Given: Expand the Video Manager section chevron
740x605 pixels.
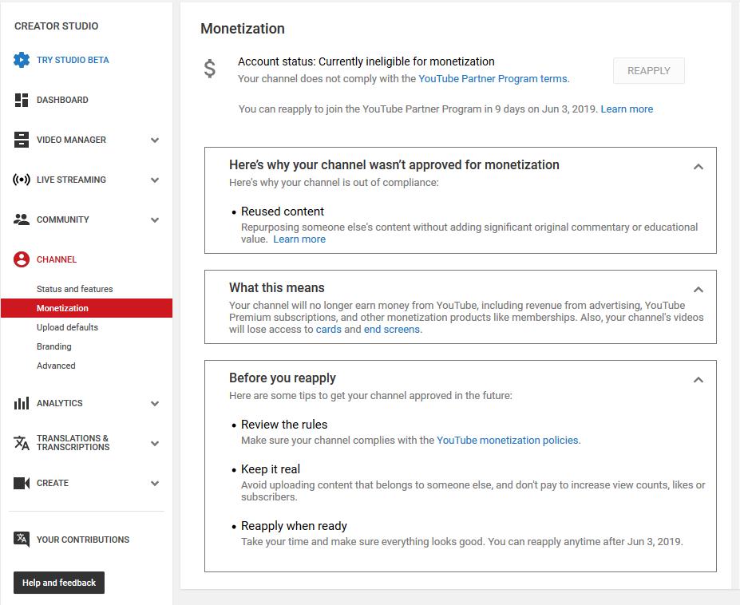Looking at the screenshot, I should tap(155, 140).
